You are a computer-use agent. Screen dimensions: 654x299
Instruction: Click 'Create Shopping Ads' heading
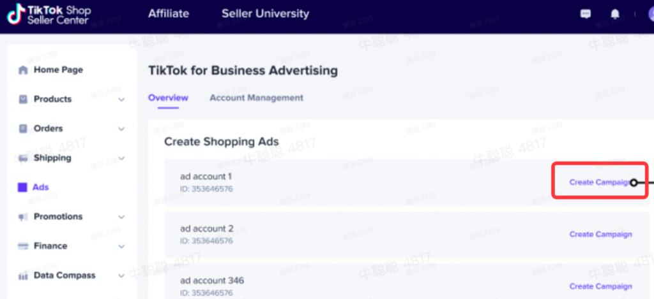pos(222,142)
